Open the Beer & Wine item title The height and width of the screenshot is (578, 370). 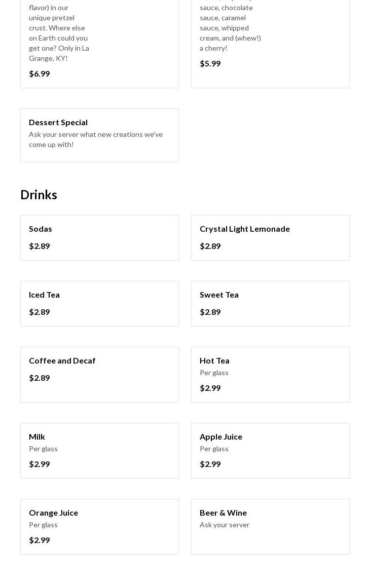[x=223, y=513]
